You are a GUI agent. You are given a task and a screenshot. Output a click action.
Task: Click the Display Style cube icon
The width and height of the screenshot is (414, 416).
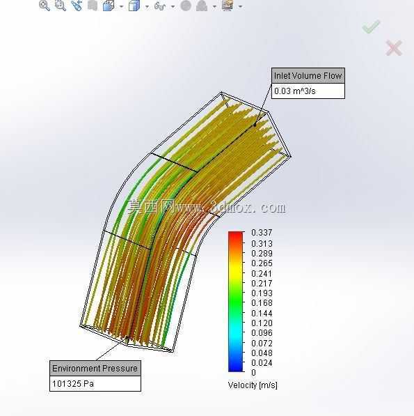134,6
